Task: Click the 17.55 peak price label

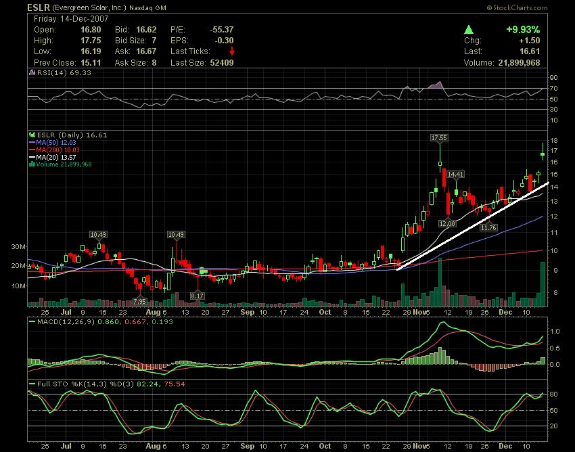Action: pos(439,138)
